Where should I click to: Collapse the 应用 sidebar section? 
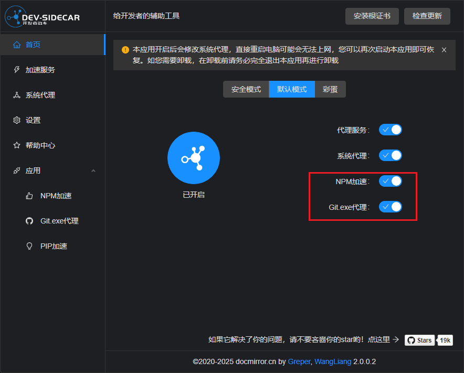tap(93, 170)
